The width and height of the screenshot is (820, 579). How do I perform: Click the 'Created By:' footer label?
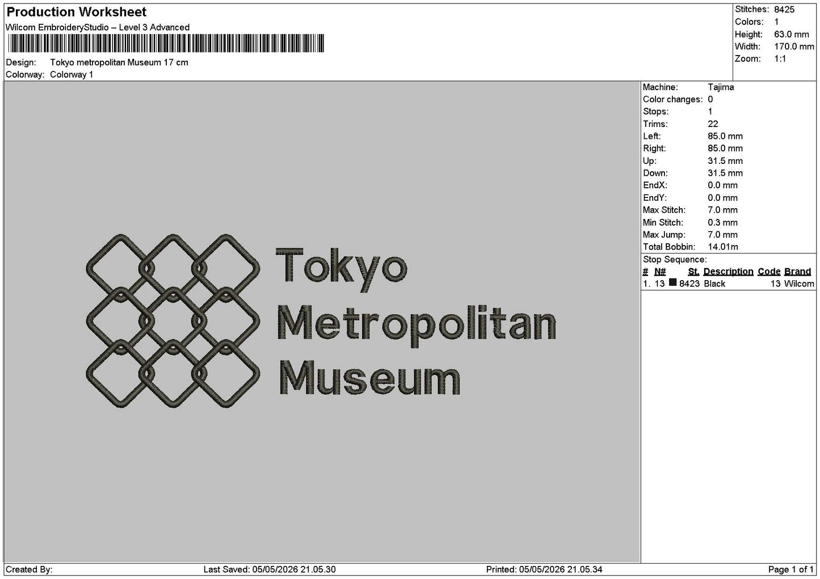click(x=29, y=569)
